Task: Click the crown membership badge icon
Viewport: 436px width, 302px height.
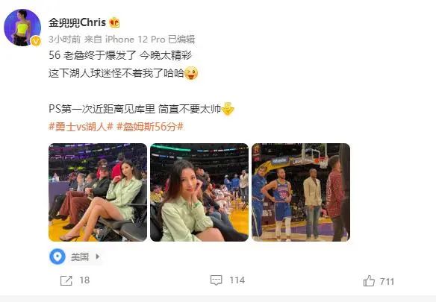Action: coord(114,22)
